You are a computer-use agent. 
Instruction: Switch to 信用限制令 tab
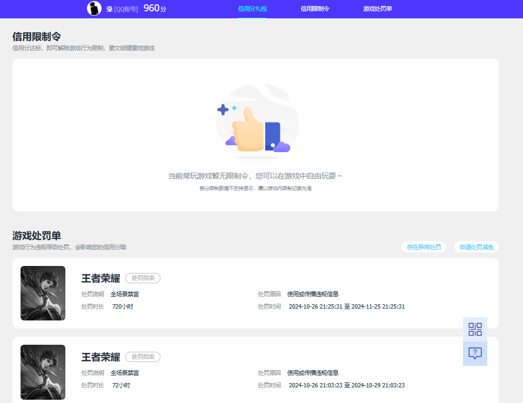pos(315,9)
